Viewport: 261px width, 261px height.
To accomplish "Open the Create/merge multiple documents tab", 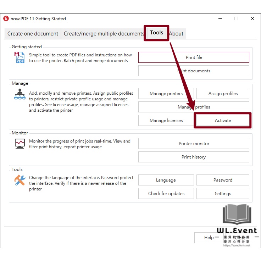I will pyautogui.click(x=104, y=34).
